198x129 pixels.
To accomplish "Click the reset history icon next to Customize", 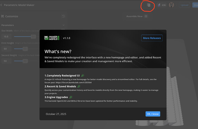I will (63, 16).
